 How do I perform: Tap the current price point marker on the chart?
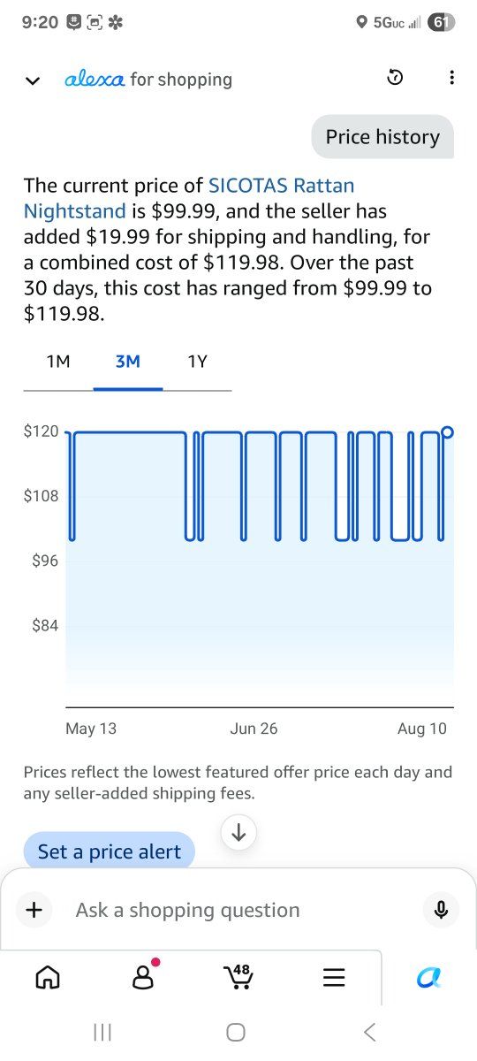(447, 431)
